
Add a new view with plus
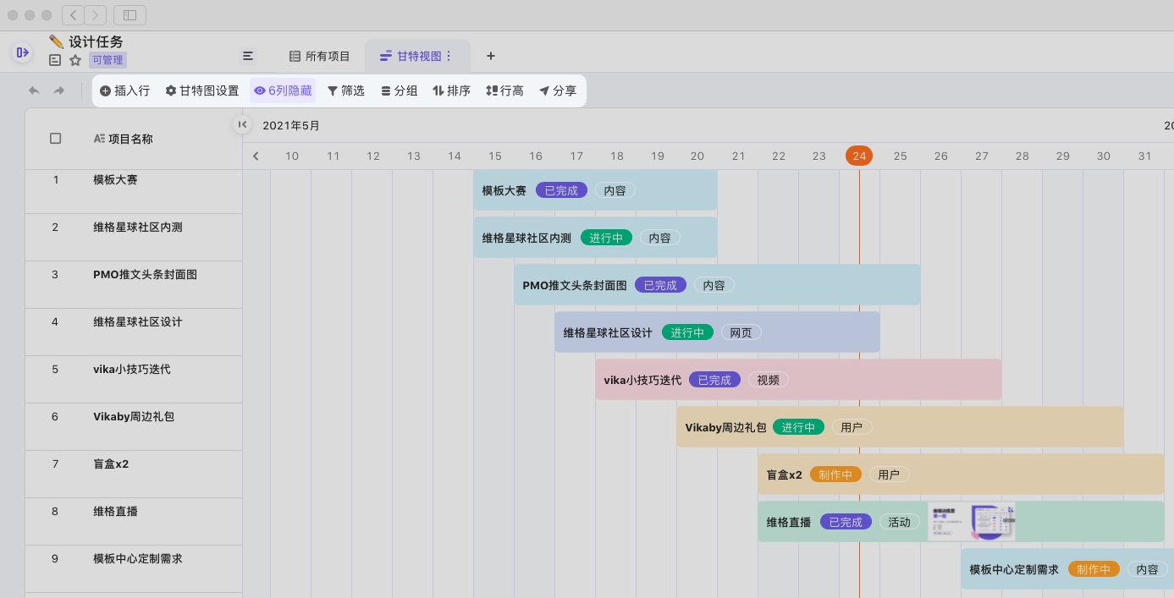pos(491,56)
